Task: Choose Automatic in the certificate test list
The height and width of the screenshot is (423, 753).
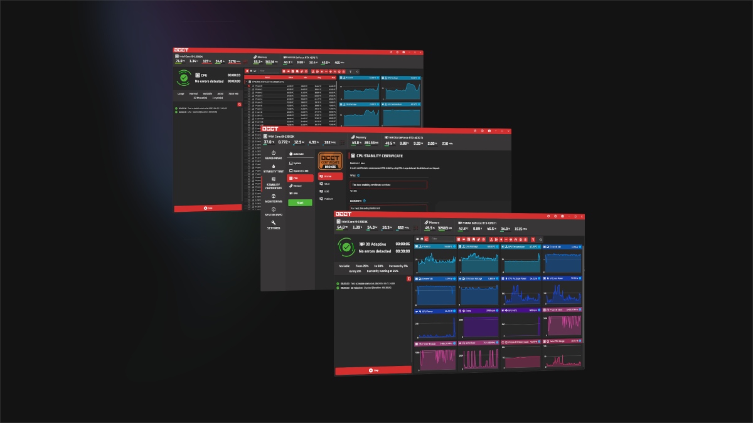Action: [x=301, y=154]
